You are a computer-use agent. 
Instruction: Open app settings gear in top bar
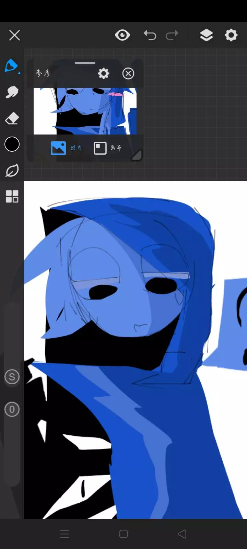(231, 35)
